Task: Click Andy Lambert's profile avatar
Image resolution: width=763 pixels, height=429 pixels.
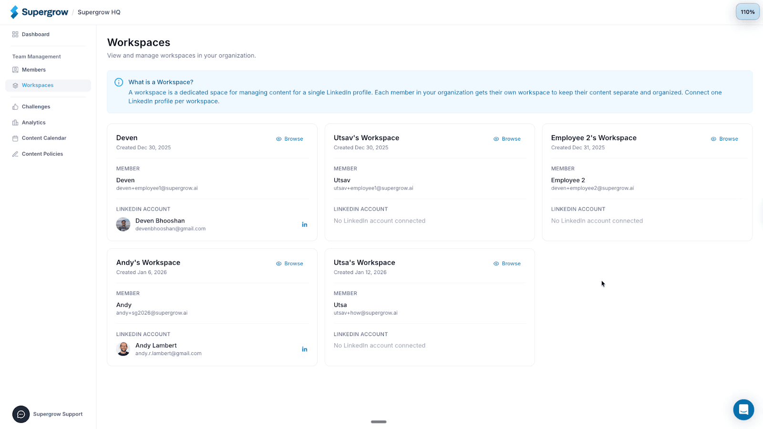Action: click(x=123, y=349)
